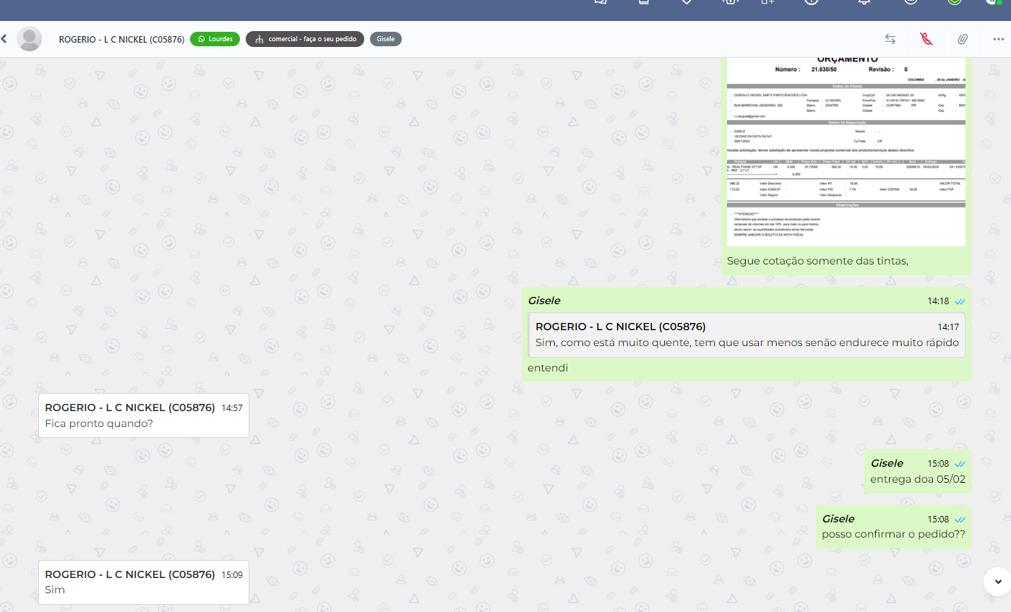Open attachments with the paperclip icon
The image size is (1011, 612).
click(x=963, y=39)
